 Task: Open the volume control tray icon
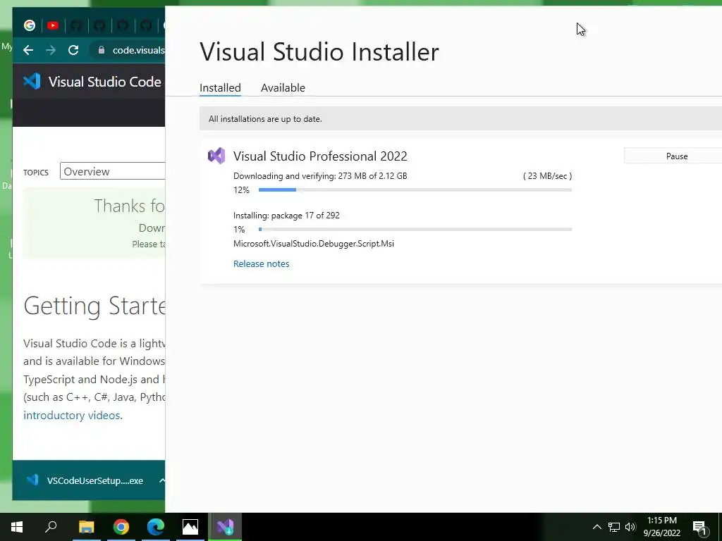(630, 527)
